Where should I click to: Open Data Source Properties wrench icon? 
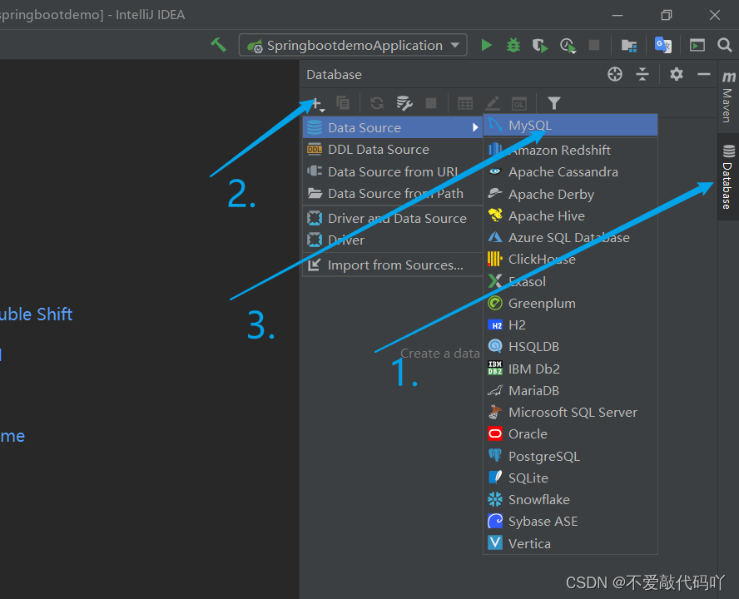[404, 102]
